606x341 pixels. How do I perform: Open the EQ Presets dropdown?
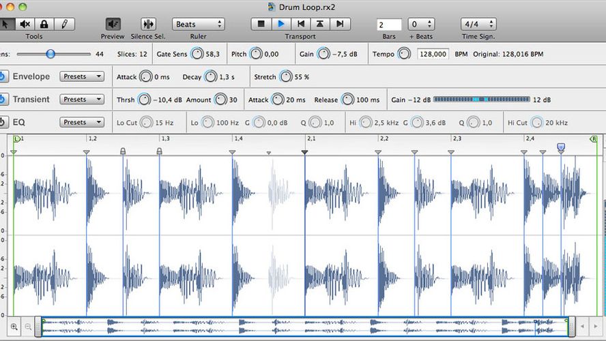(x=82, y=122)
